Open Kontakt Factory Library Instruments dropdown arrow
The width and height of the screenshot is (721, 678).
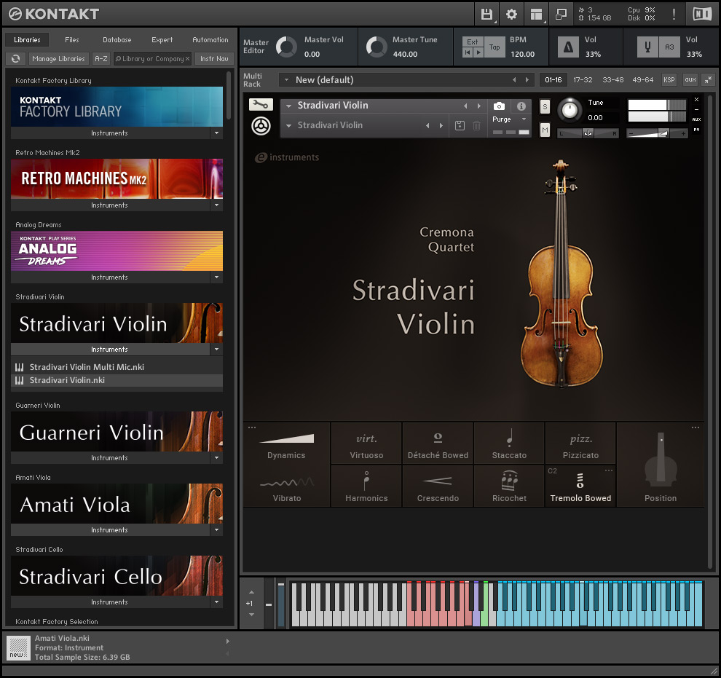tap(216, 133)
